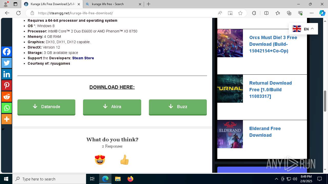Download via Buzz button
The image size is (328, 184).
coord(178,107)
